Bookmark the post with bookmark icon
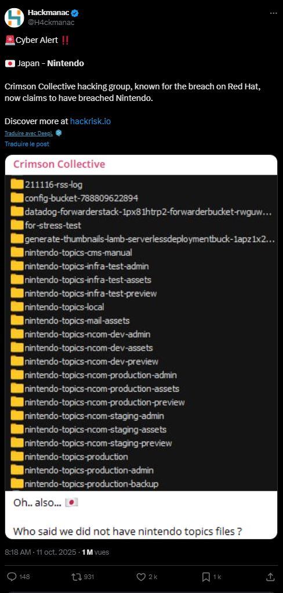Screen dimensions: 283x593 [x=206, y=577]
